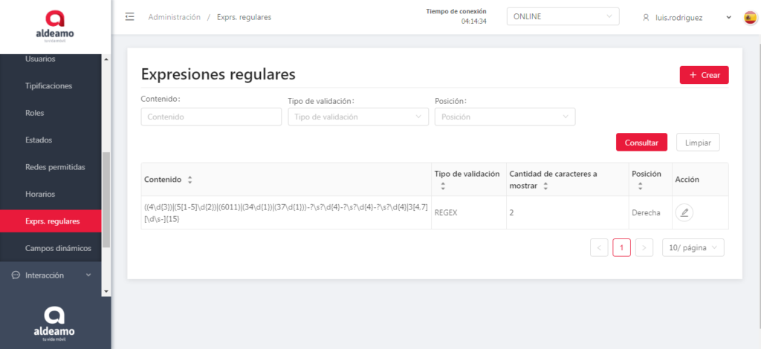Screen dimensions: 761x349
Task: Sort table by Contenido column arrows
Action: click(x=190, y=180)
